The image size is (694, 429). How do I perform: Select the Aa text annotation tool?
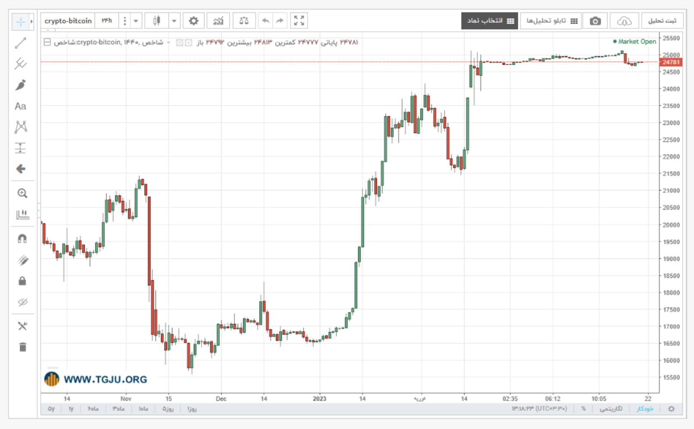(x=20, y=106)
